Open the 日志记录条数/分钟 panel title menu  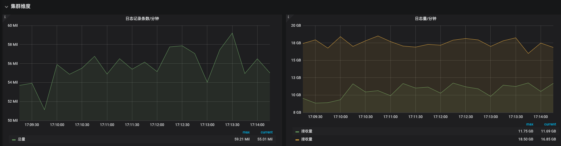point(142,19)
